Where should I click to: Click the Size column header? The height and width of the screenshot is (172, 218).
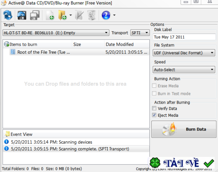[88, 44]
